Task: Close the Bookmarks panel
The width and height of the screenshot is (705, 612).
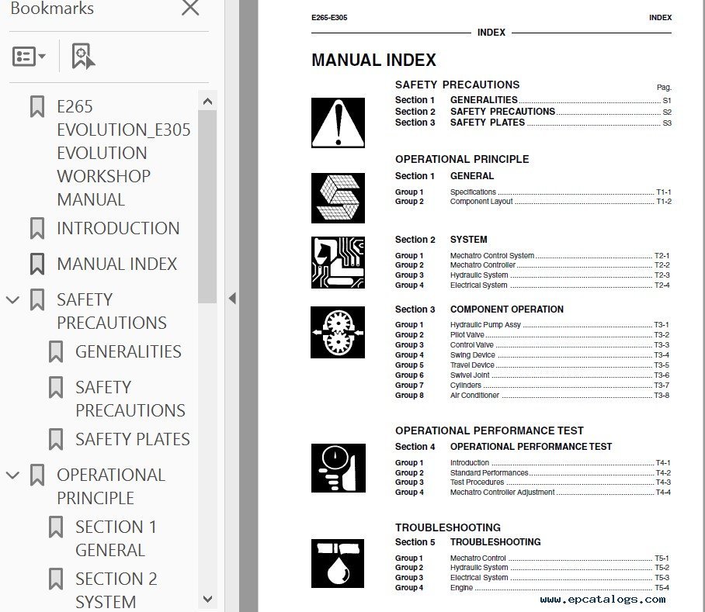Action: (190, 7)
